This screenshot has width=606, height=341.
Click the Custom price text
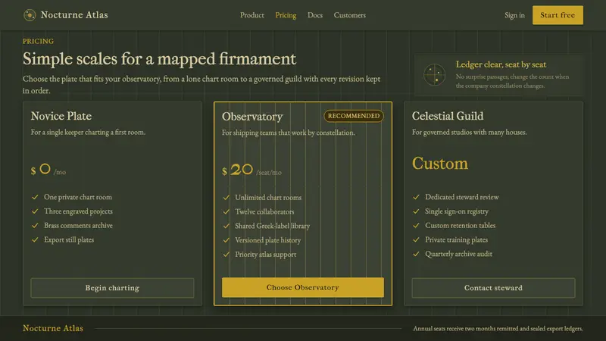click(440, 163)
